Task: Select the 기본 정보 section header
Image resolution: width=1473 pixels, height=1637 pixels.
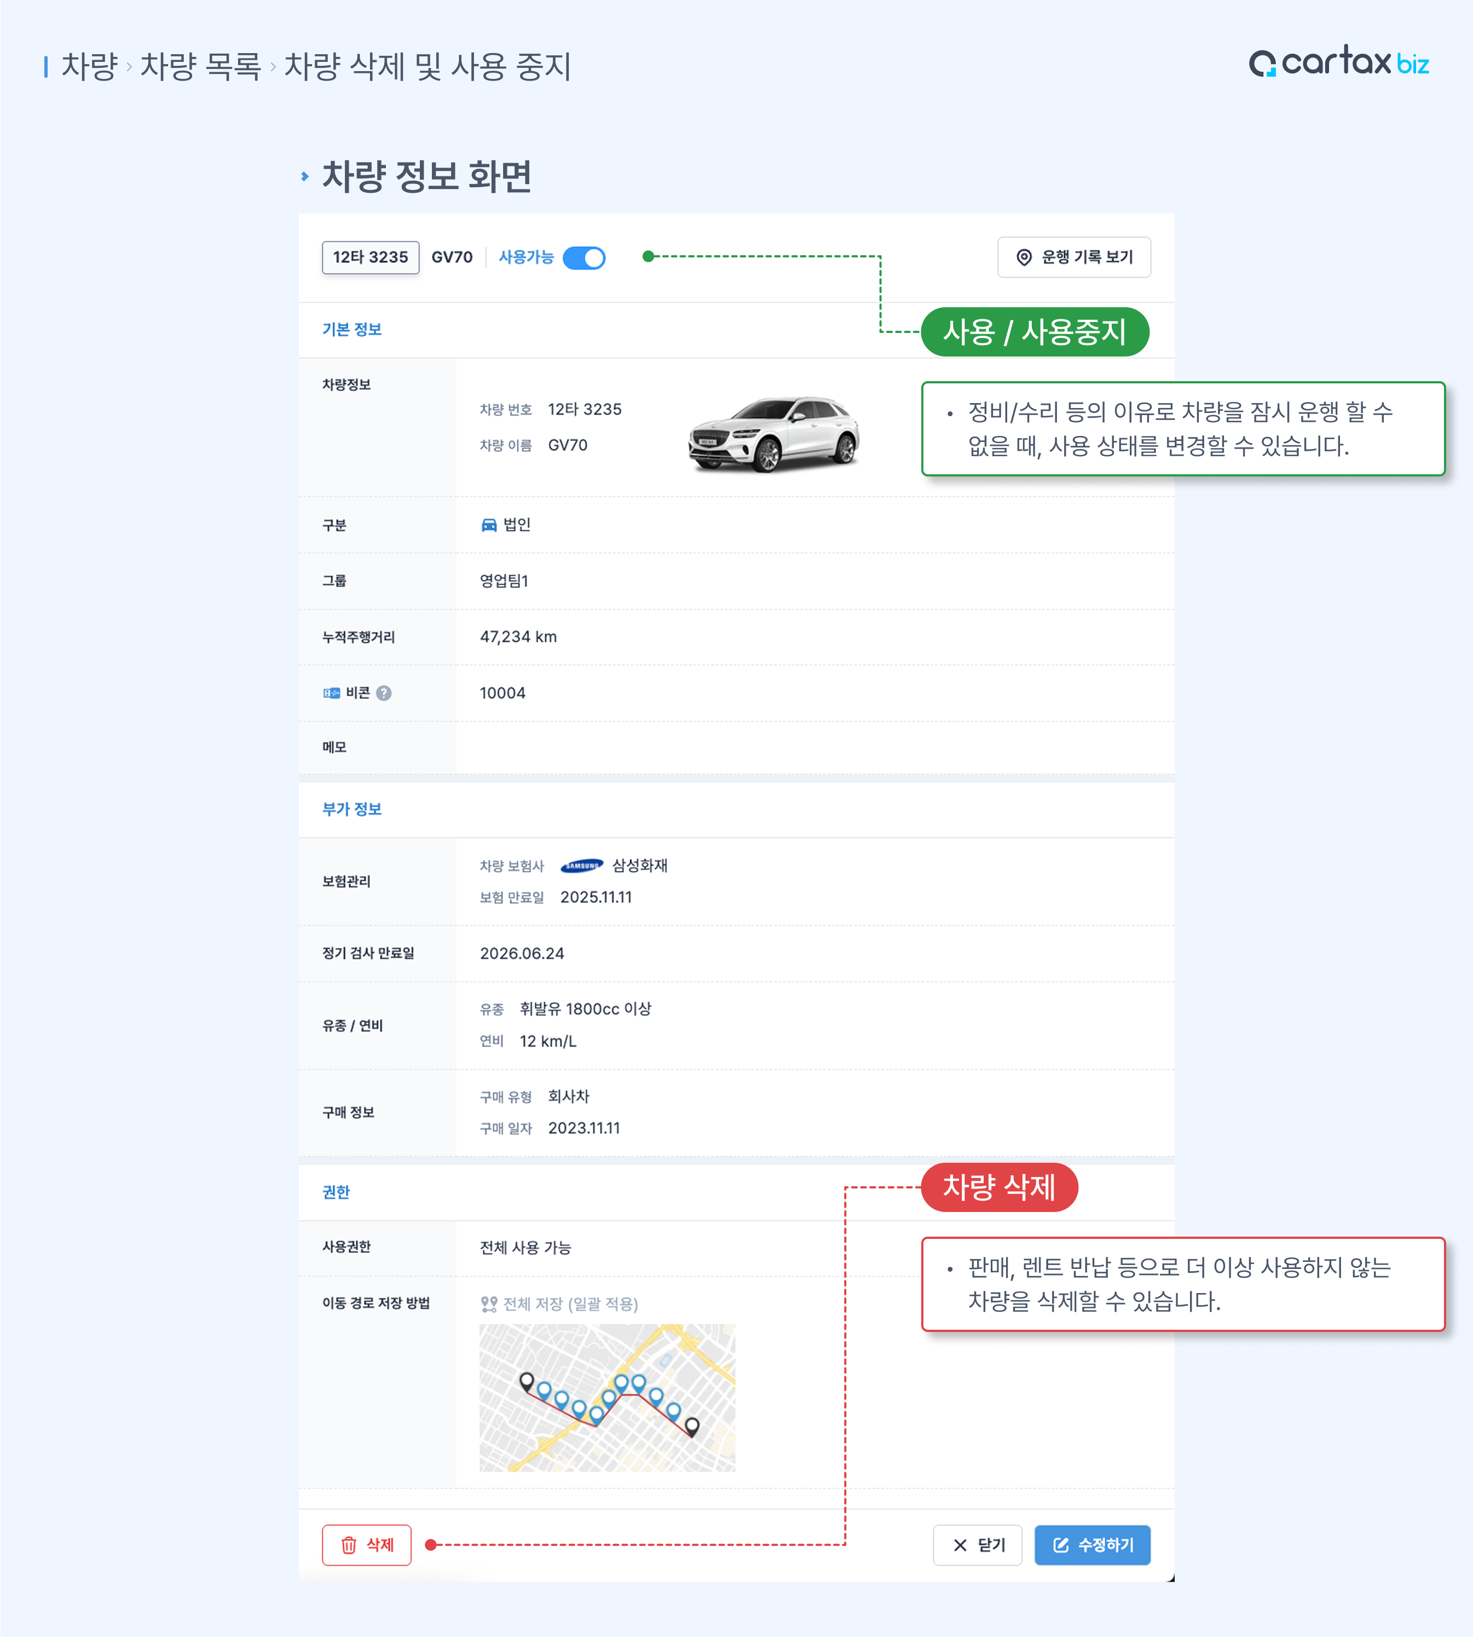Action: [x=351, y=330]
